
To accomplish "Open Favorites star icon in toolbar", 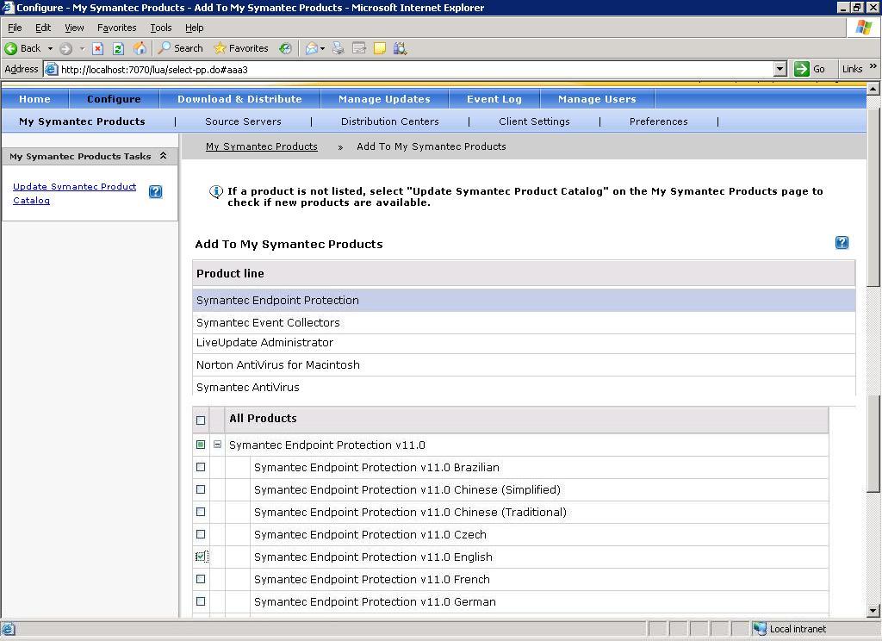I will click(x=220, y=48).
